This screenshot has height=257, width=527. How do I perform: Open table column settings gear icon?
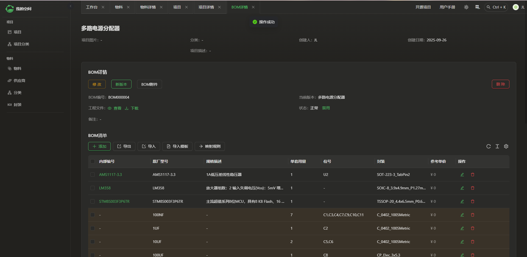click(506, 146)
